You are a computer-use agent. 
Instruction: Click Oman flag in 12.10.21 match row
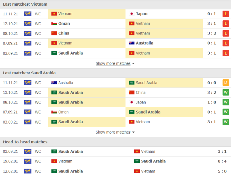click(54, 24)
